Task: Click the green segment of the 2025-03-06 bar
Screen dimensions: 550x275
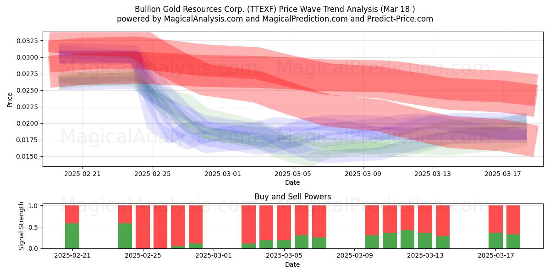Action: 302,242
